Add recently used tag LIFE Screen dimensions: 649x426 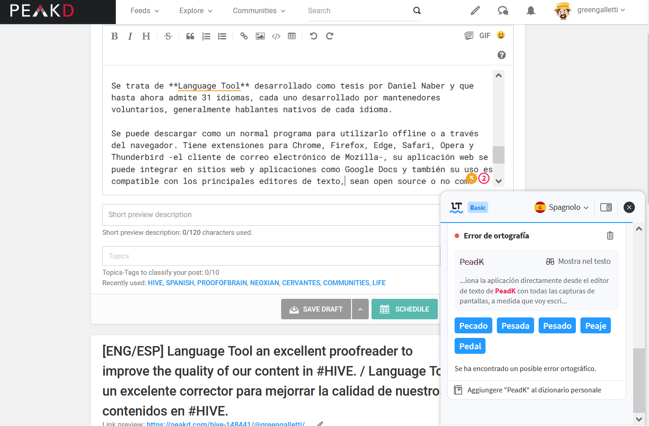pos(379,283)
